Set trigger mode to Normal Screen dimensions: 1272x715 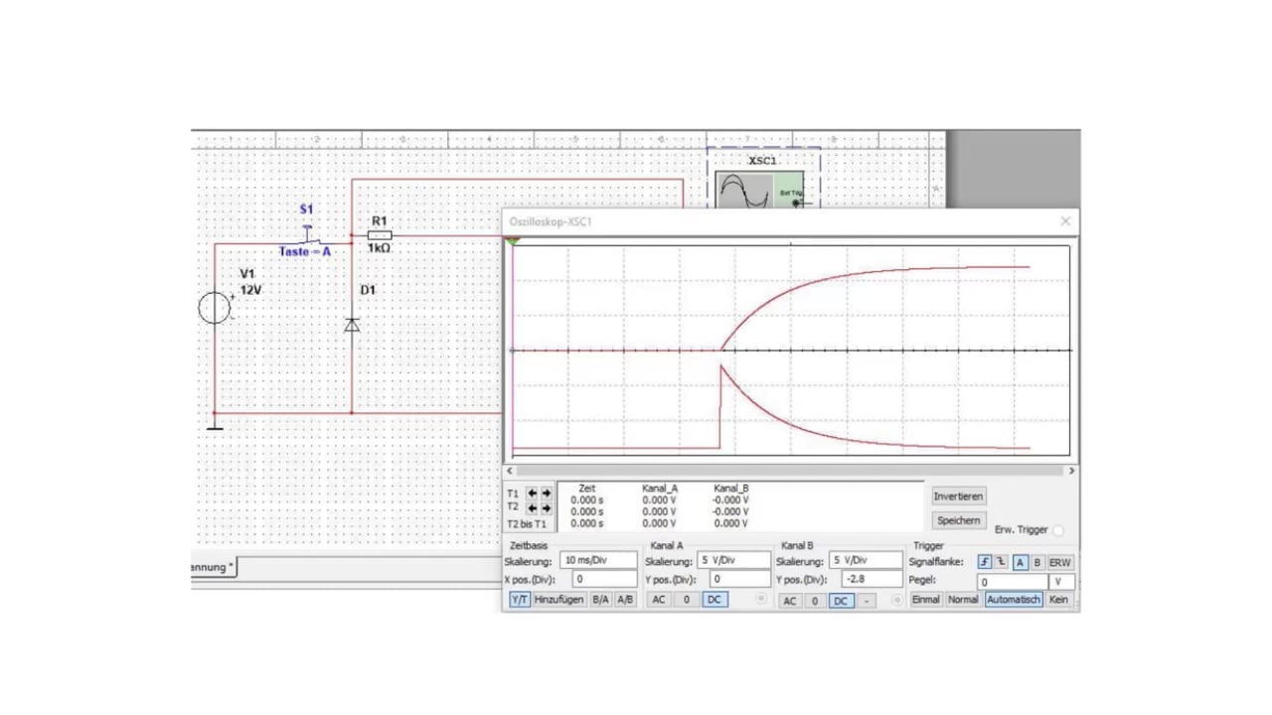pos(963,600)
